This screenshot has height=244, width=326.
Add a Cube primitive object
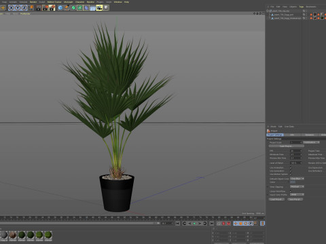tap(60, 8)
